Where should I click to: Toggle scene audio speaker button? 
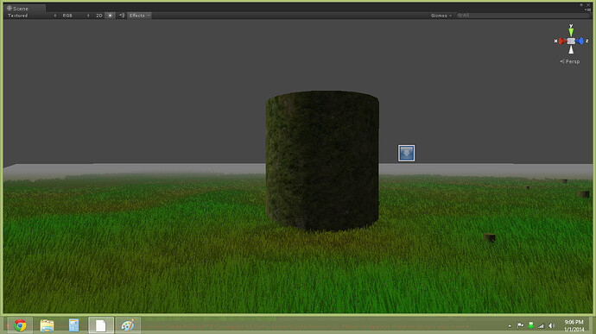(x=121, y=16)
